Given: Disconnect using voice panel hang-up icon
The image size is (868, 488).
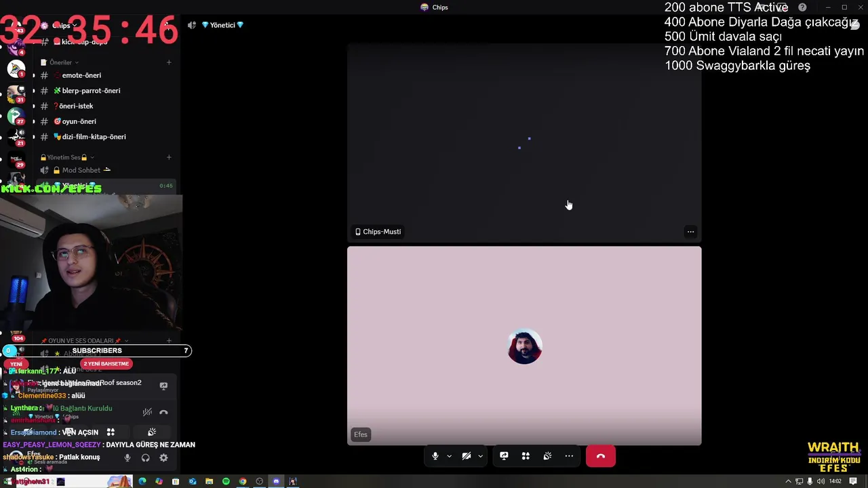Looking at the screenshot, I should pyautogui.click(x=163, y=412).
